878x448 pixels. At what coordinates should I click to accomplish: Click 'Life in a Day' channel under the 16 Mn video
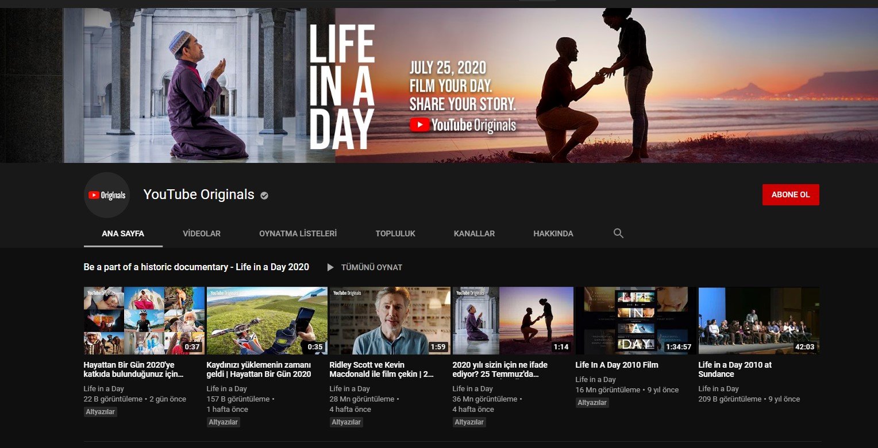596,380
